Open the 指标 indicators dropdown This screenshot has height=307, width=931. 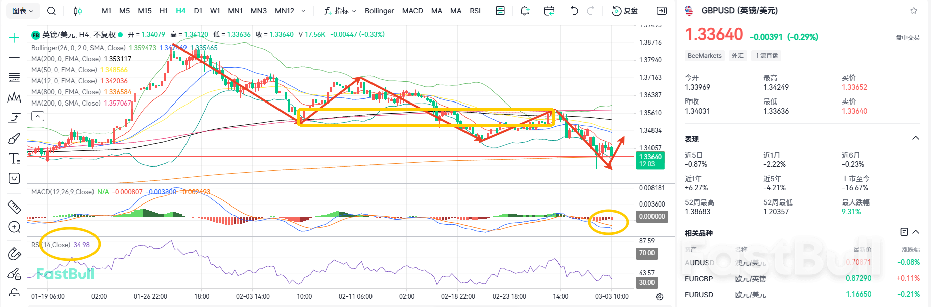340,11
